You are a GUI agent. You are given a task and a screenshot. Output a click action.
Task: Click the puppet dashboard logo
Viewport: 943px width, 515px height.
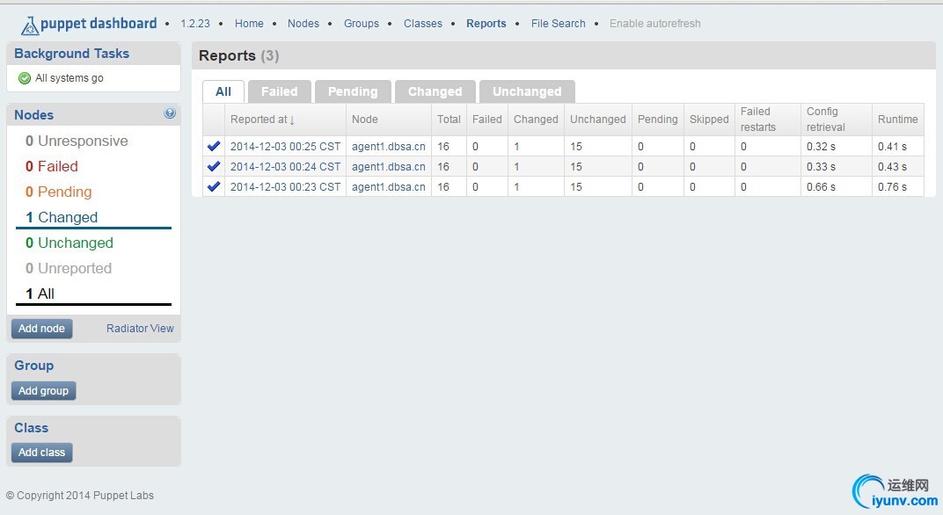[x=89, y=24]
